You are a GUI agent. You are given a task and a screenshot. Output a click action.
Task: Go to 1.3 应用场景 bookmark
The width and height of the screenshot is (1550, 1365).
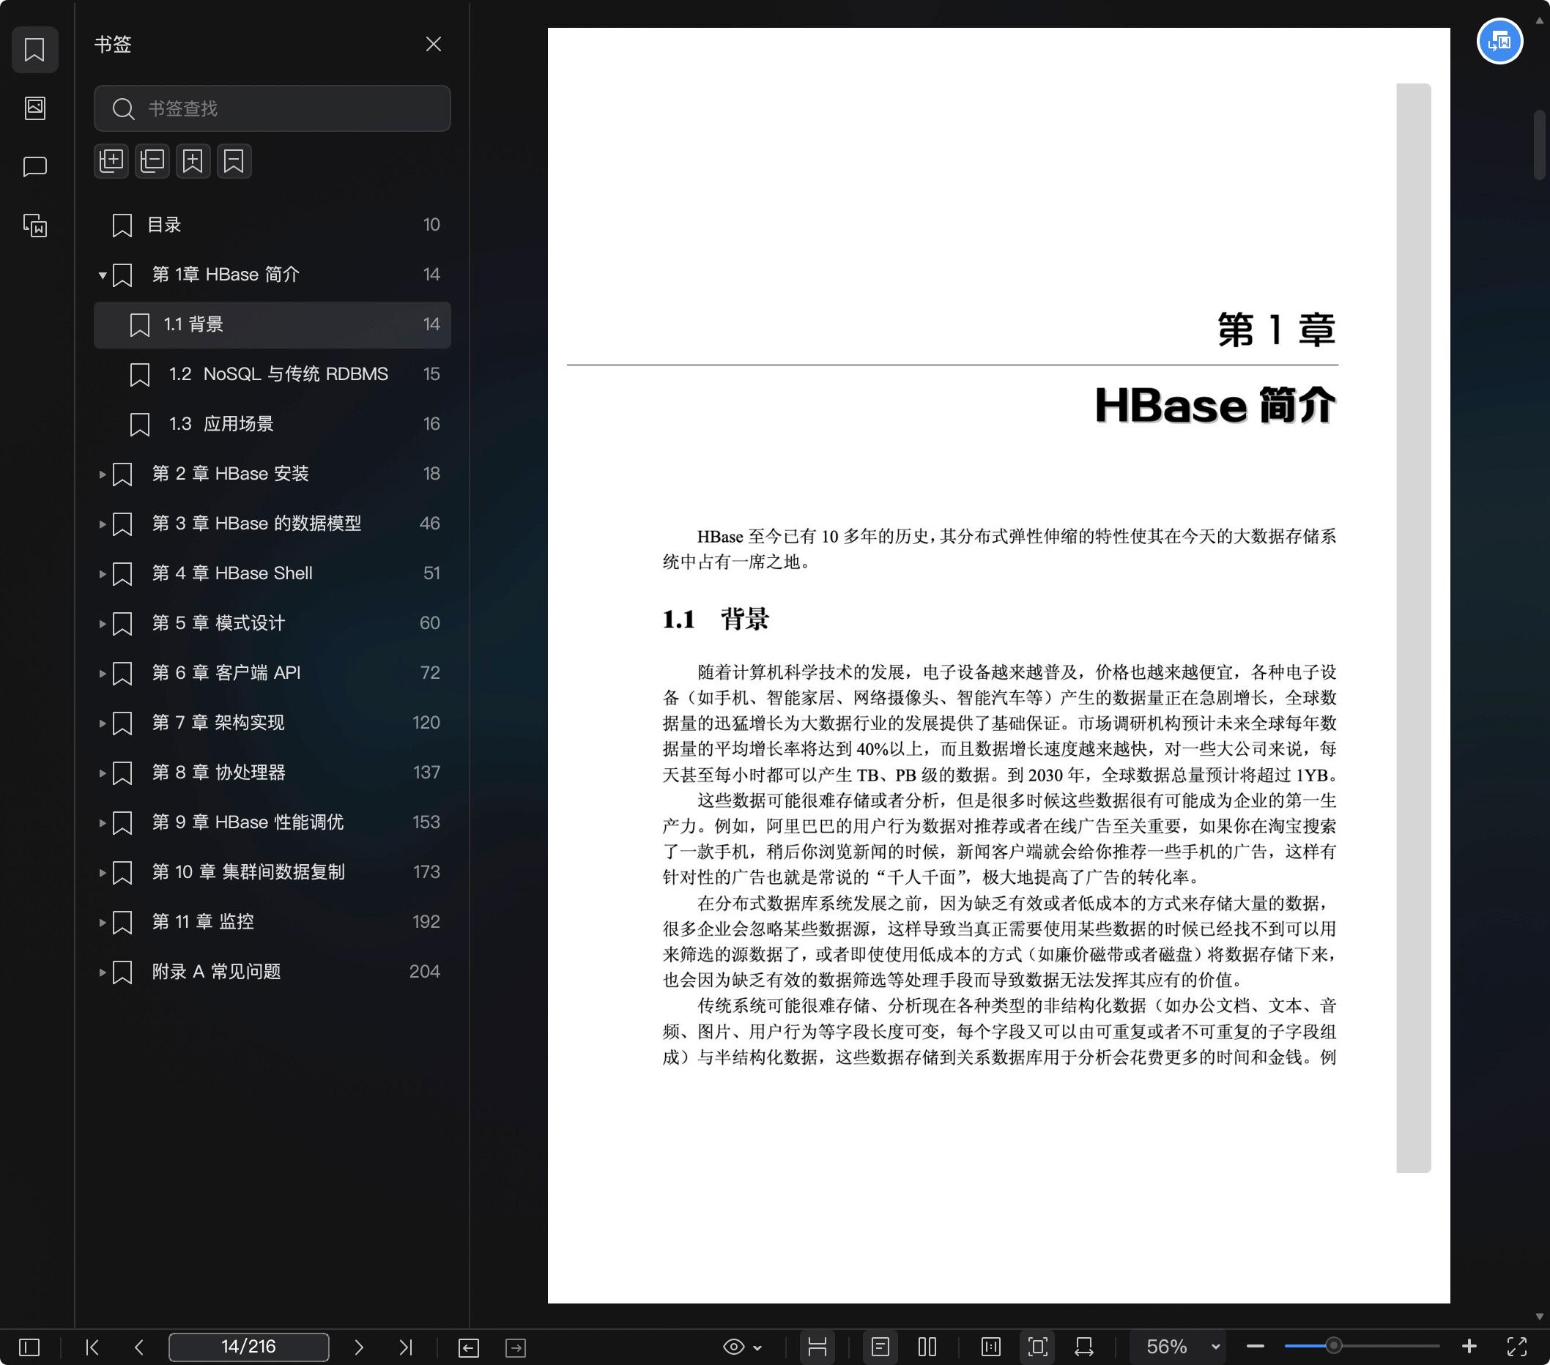[272, 425]
